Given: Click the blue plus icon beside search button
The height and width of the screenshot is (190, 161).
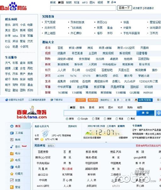Looking at the screenshot, I should click(158, 113).
